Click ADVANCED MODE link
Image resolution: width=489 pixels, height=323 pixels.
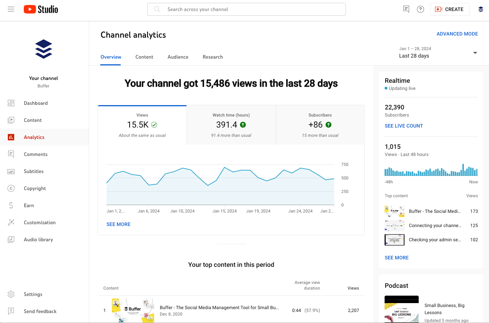click(x=457, y=34)
